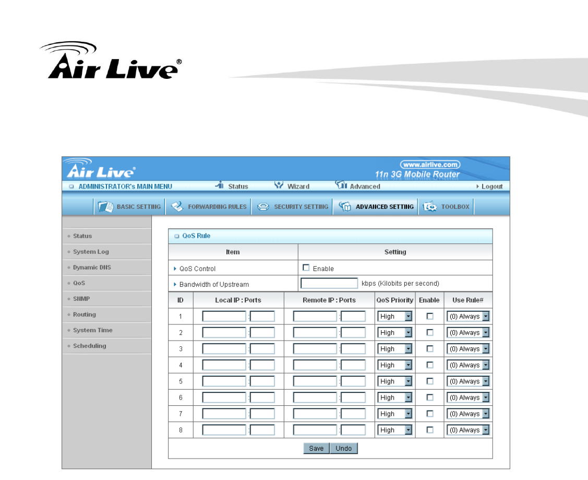The height and width of the screenshot is (480, 588).
Task: Click the Basic Setting folder icon
Action: [105, 207]
